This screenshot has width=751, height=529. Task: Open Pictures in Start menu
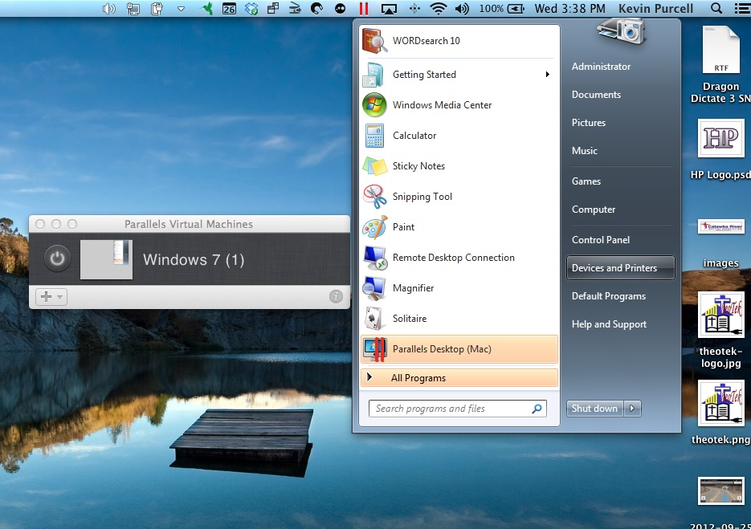point(588,123)
